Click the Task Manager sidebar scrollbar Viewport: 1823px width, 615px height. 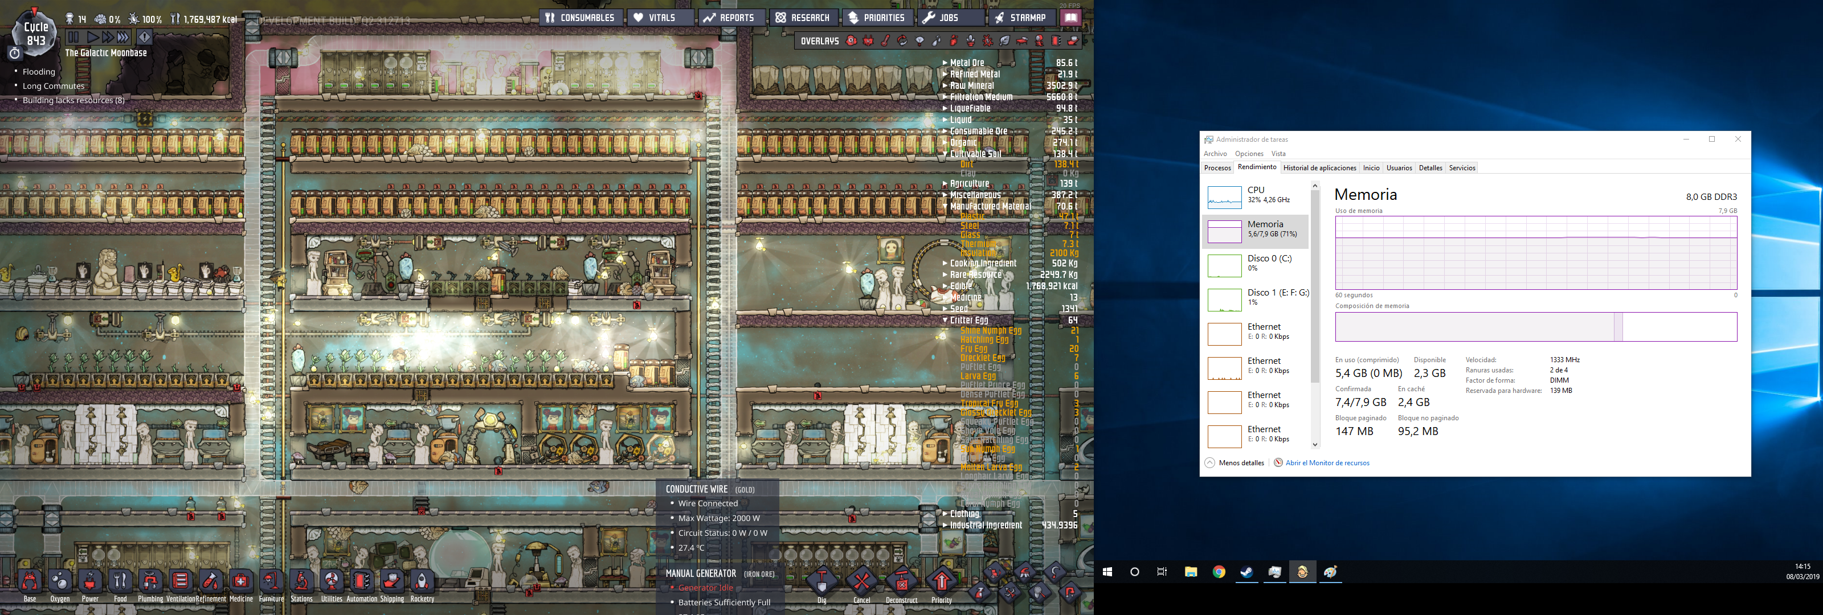coord(1315,283)
